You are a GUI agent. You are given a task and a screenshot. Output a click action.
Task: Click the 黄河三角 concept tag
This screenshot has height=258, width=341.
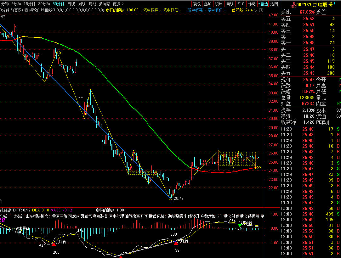(x=60, y=216)
